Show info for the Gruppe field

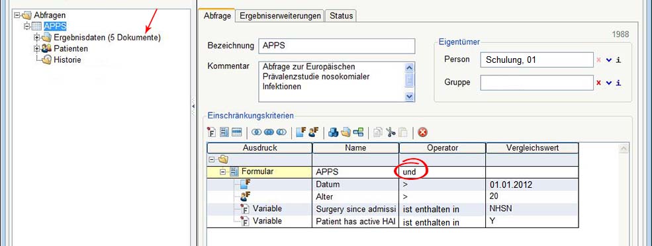[619, 83]
